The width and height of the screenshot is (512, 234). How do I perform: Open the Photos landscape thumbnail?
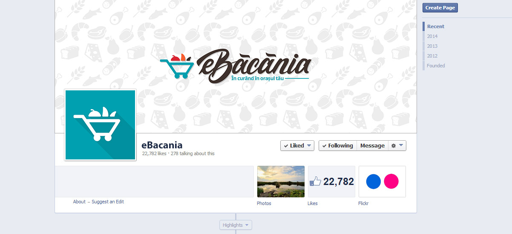[281, 182]
